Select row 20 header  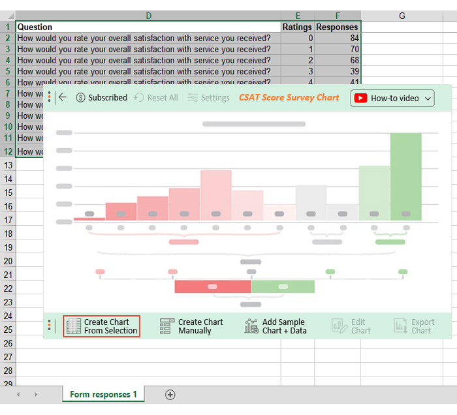8,261
